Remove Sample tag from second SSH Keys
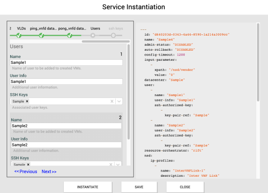 coord(28,165)
